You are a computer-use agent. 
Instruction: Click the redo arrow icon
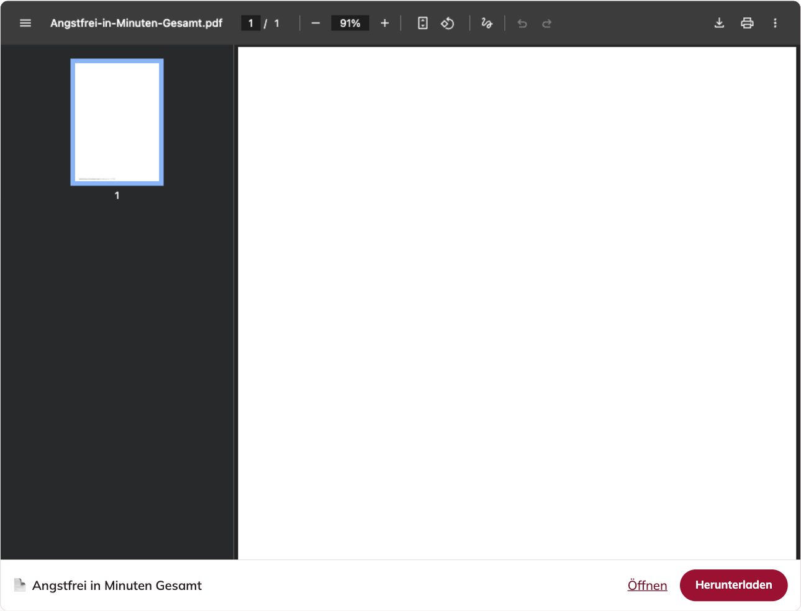tap(546, 24)
